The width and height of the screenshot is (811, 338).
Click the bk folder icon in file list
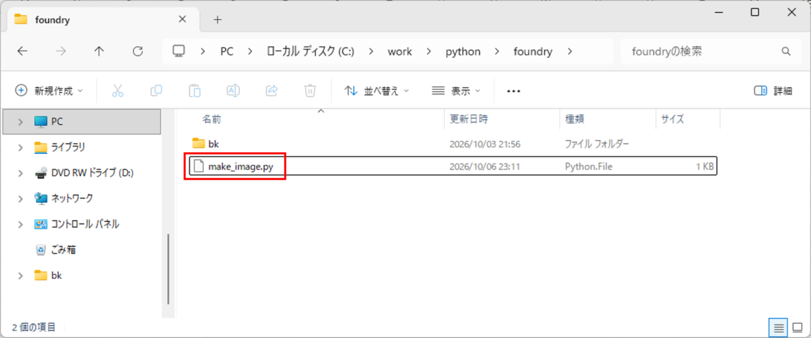(x=198, y=143)
